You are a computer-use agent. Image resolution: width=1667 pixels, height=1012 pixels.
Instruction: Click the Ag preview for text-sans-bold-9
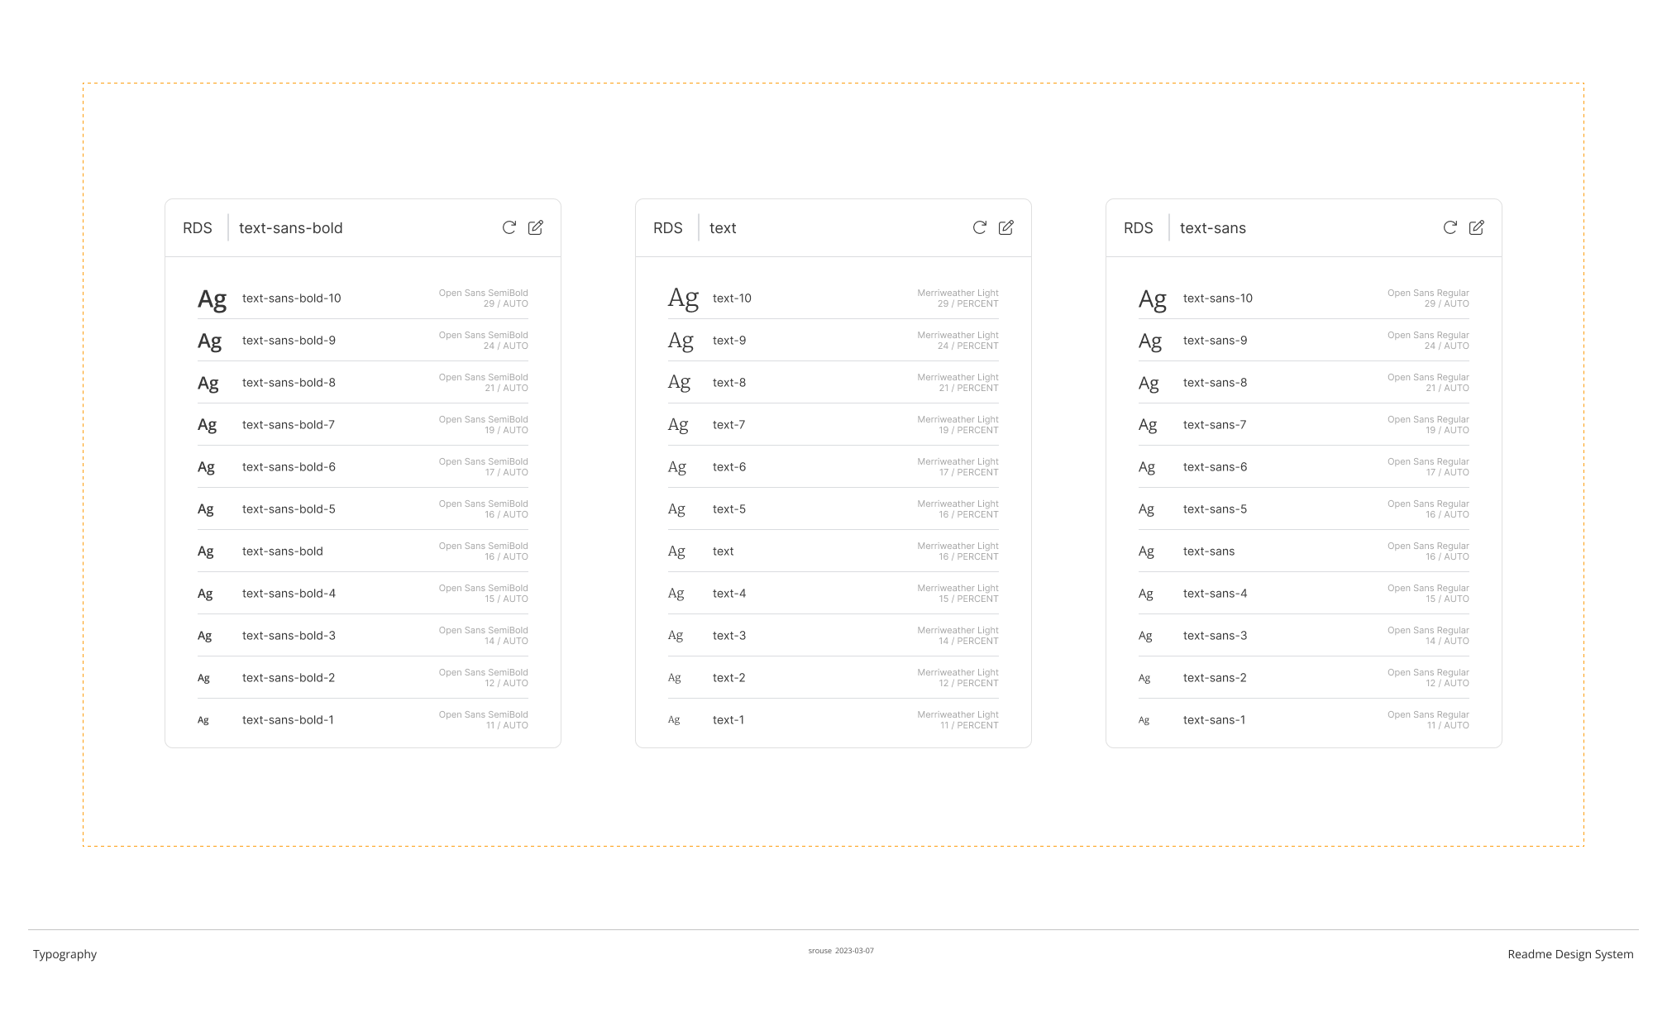(x=210, y=341)
